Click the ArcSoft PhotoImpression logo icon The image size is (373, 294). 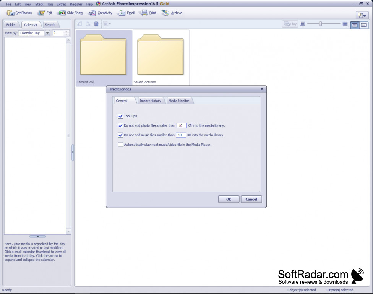(98, 4)
